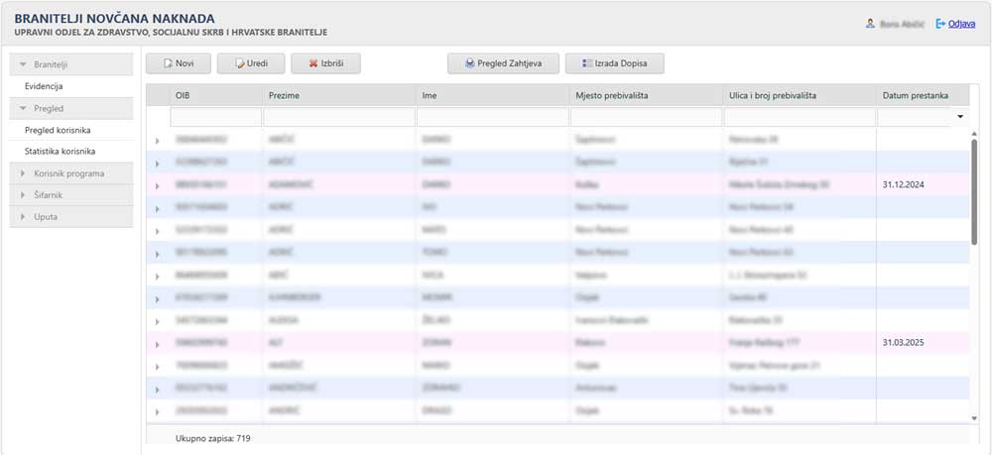Click the OIB column filter field
This screenshot has height=455, width=992.
pyautogui.click(x=215, y=117)
